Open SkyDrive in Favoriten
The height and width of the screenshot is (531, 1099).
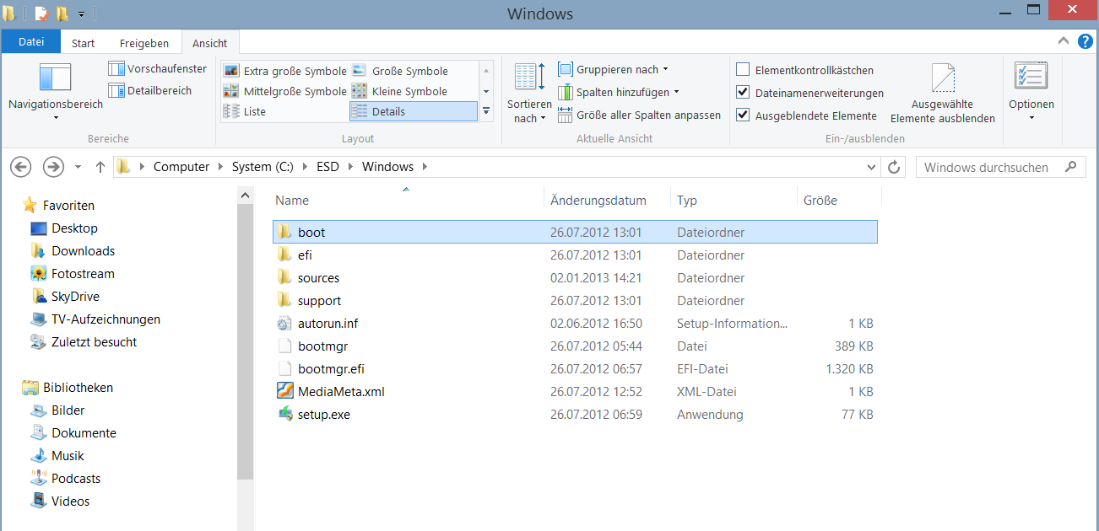pos(64,297)
